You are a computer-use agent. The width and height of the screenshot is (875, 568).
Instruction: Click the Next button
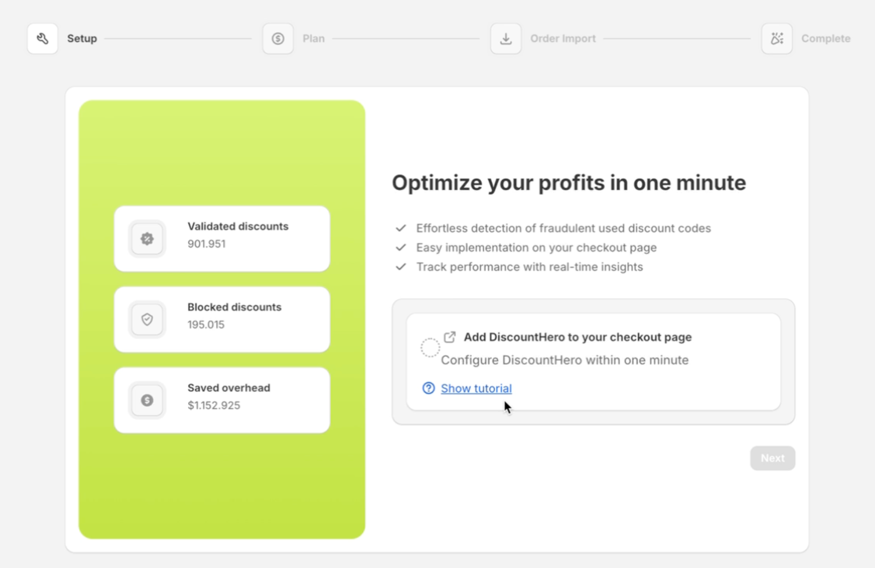[773, 458]
